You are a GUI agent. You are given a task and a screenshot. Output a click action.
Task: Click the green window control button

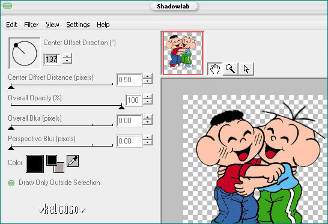(x=8, y=6)
